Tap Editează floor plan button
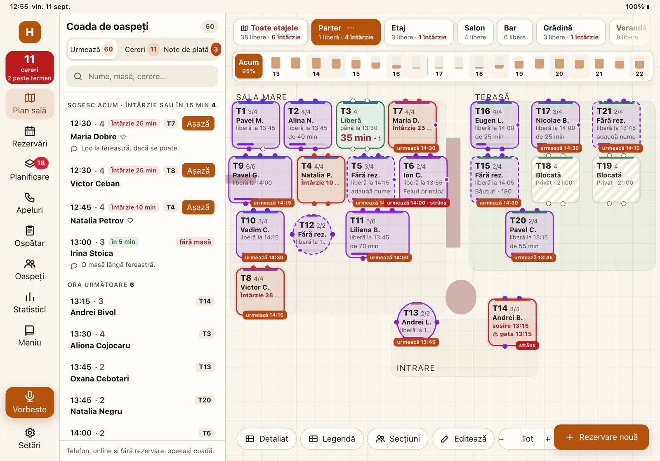 pos(464,439)
